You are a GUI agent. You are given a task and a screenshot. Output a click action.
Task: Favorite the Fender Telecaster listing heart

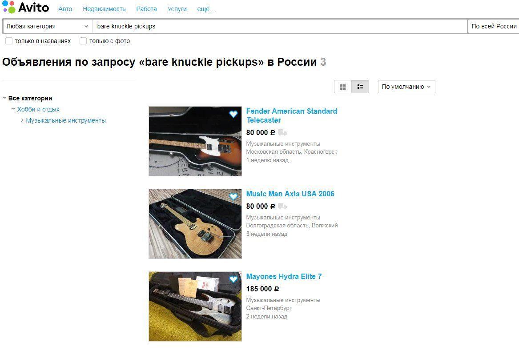pos(233,114)
